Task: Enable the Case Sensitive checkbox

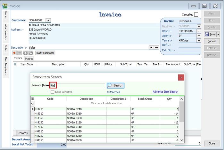Action: tap(52, 92)
